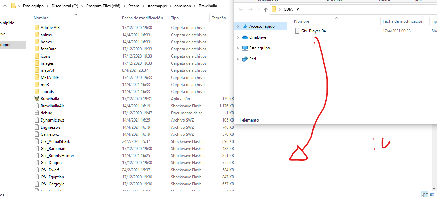This screenshot has height=197, width=437.
Task: Expand the OneDrive tree node
Action: [x=238, y=37]
